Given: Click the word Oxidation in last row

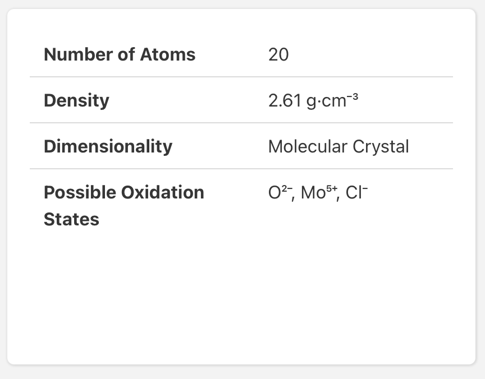Looking at the screenshot, I should 163,192.
